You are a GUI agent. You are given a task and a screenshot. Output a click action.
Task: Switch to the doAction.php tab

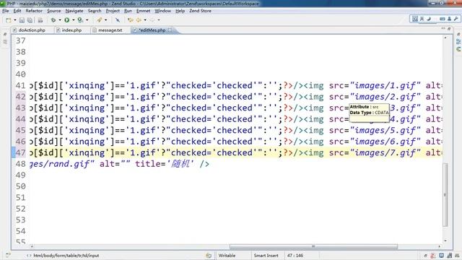pyautogui.click(x=32, y=30)
